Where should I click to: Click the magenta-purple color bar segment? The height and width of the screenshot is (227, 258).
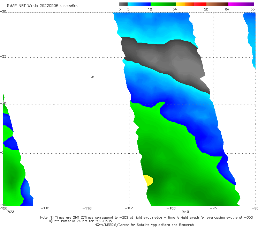[241, 4]
